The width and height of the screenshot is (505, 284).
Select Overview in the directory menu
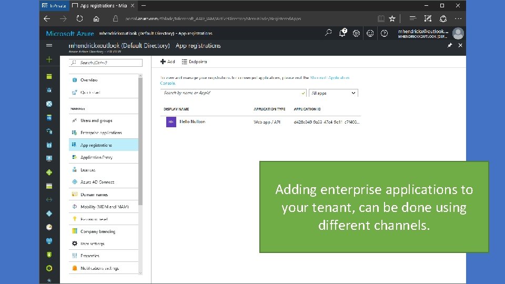click(104, 80)
